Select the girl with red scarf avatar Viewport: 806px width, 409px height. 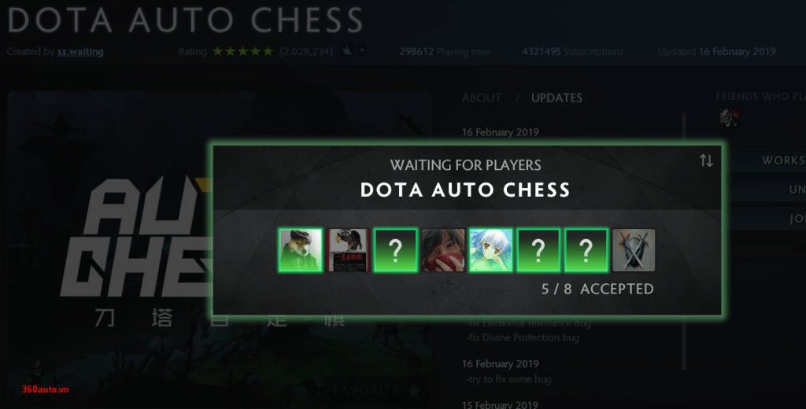tap(443, 250)
